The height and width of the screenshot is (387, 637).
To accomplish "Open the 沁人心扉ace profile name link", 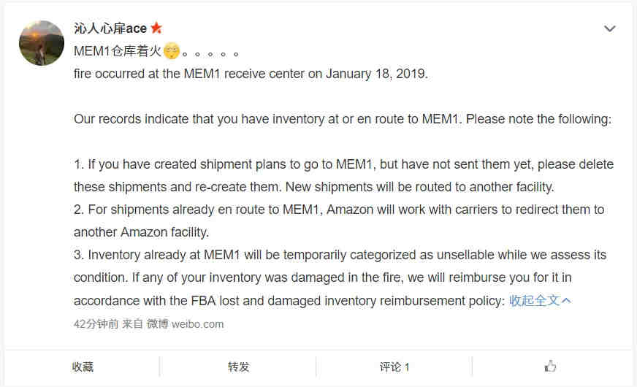I will point(110,28).
